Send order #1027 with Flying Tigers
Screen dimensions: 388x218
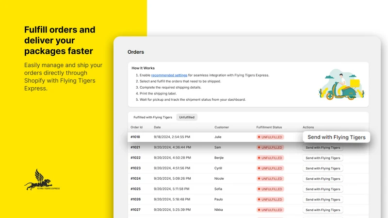[x=323, y=210]
